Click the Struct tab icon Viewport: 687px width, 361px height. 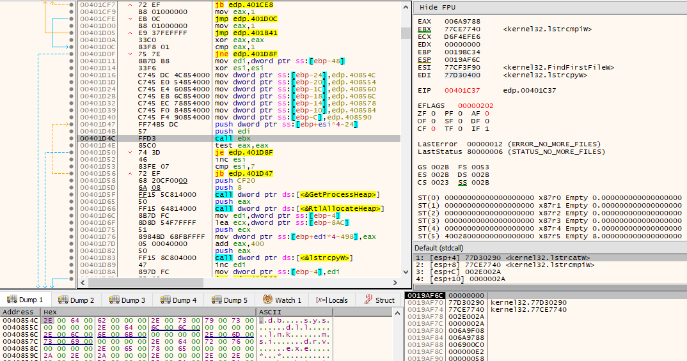368,300
